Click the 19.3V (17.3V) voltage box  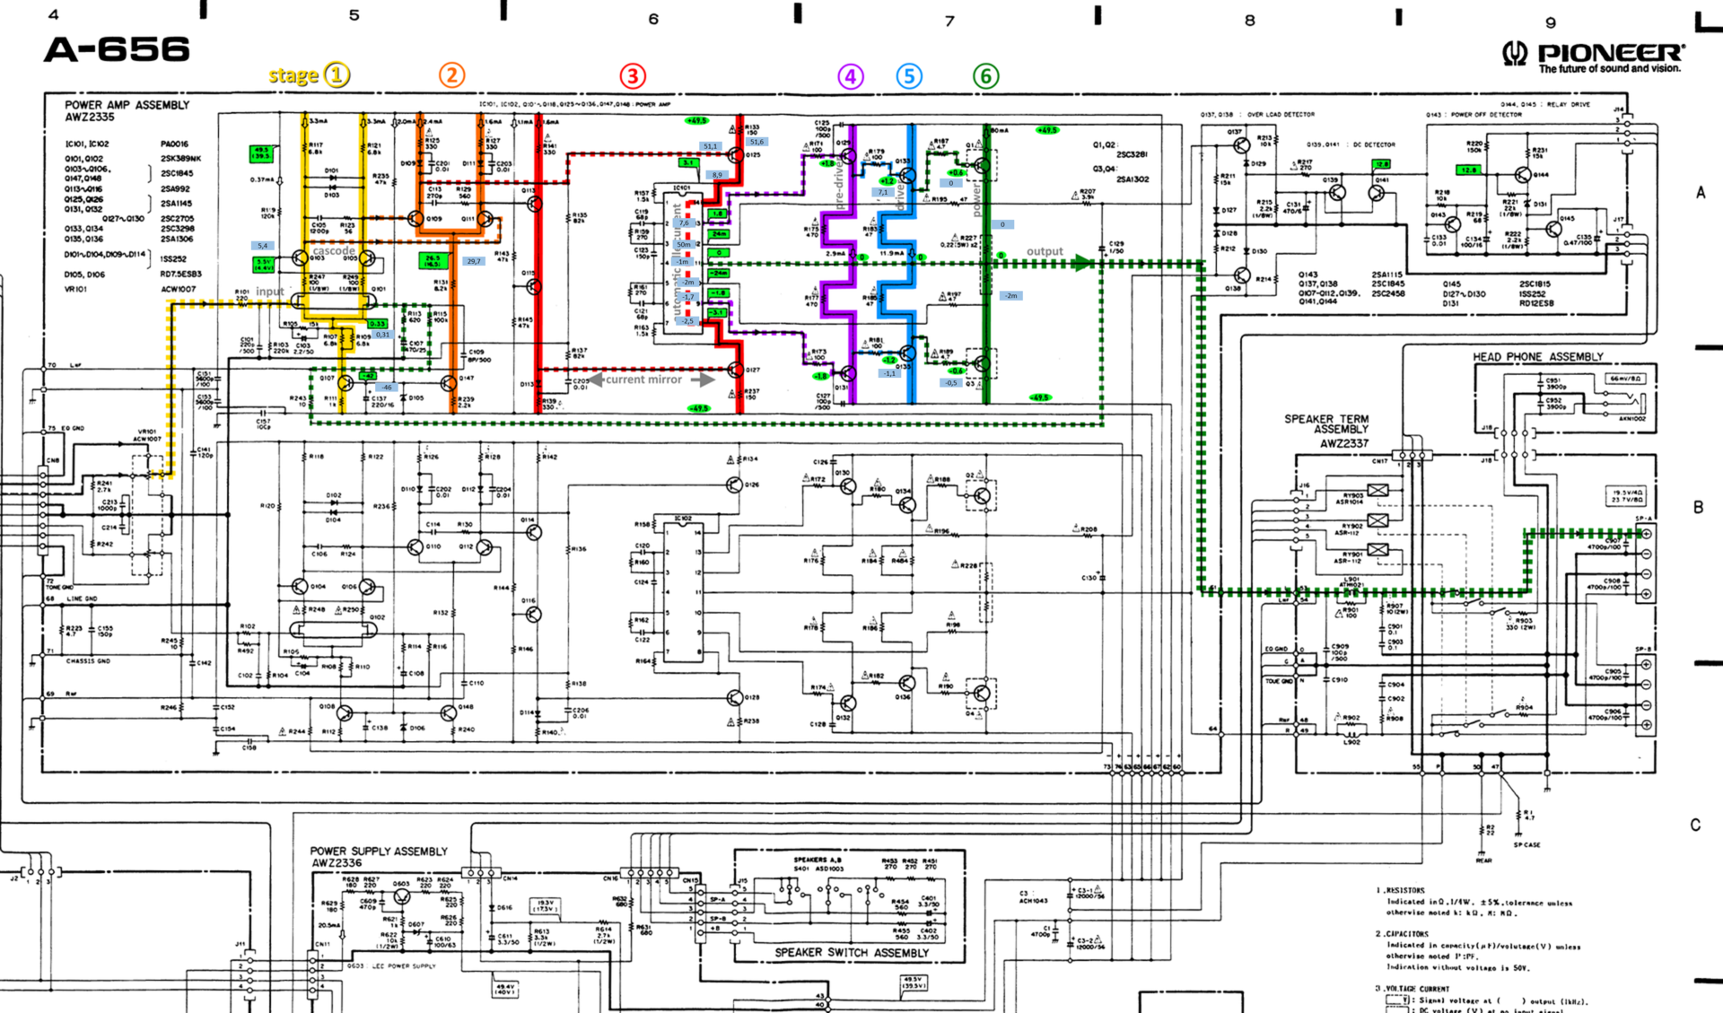point(546,906)
